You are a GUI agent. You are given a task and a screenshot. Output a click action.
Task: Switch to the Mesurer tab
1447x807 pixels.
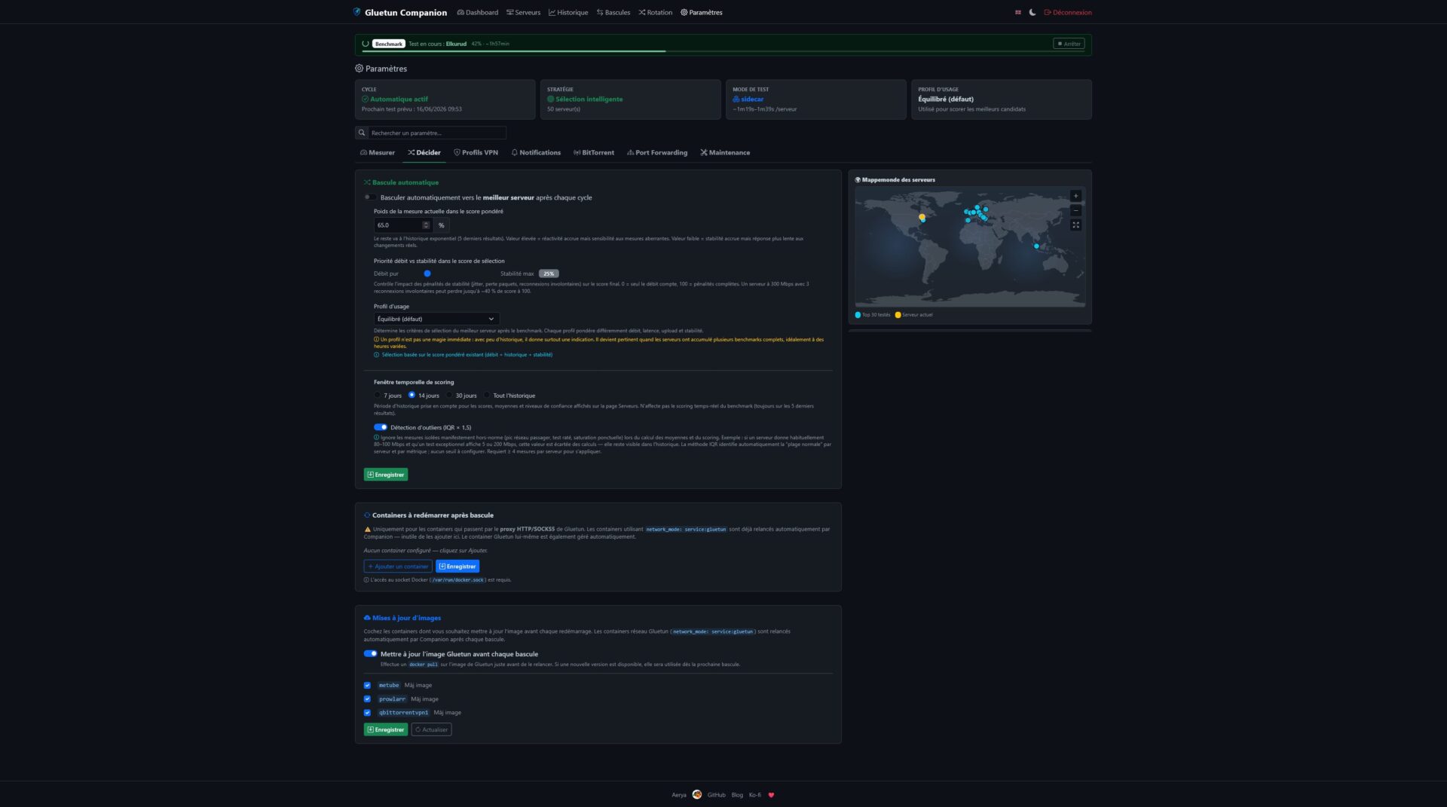pos(378,152)
